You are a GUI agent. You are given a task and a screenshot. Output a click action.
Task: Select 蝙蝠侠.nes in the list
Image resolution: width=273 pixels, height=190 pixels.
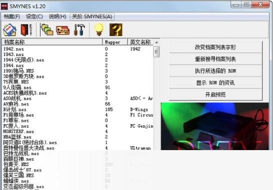pos(16,181)
